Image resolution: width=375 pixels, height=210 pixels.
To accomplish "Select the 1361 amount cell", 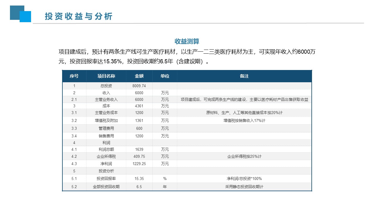I will pos(139,120).
